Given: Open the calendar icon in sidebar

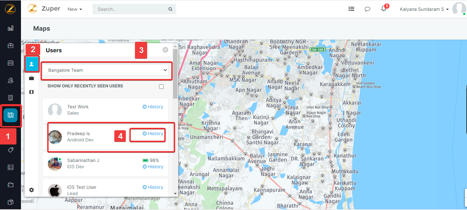Looking at the screenshot, I should coord(10,63).
